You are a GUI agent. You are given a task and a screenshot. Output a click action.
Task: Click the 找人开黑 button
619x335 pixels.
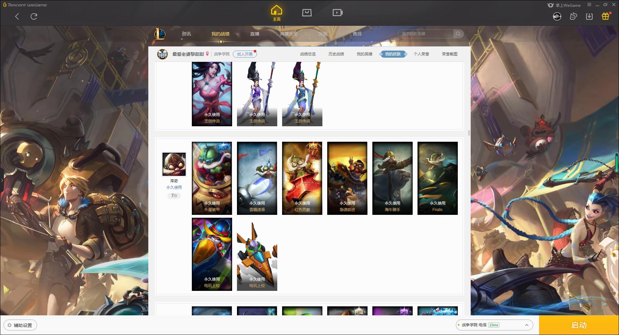coord(245,54)
